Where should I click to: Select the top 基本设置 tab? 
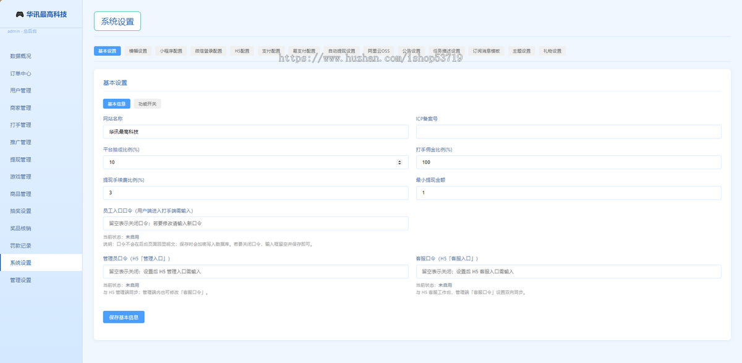pyautogui.click(x=107, y=51)
